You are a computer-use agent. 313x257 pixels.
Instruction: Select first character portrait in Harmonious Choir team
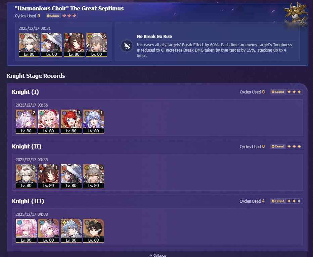pyautogui.click(x=29, y=45)
